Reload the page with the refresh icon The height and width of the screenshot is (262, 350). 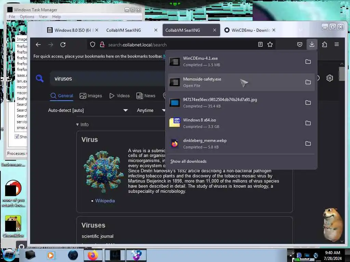(63, 45)
